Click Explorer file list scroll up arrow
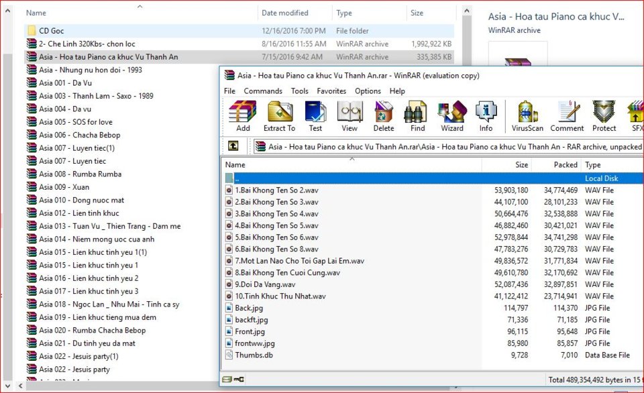Viewport: 644px width, 393px height. tap(467, 11)
